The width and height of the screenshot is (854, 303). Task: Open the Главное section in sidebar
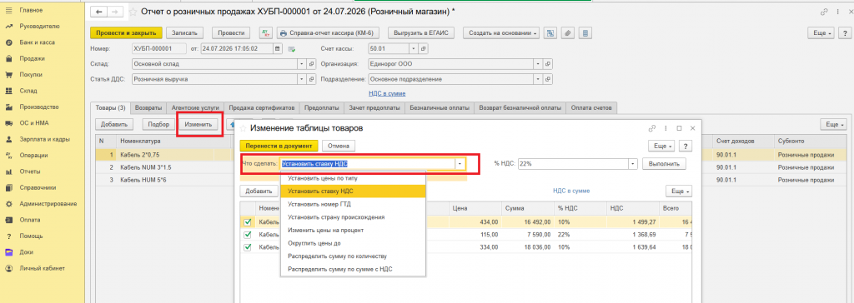click(31, 10)
